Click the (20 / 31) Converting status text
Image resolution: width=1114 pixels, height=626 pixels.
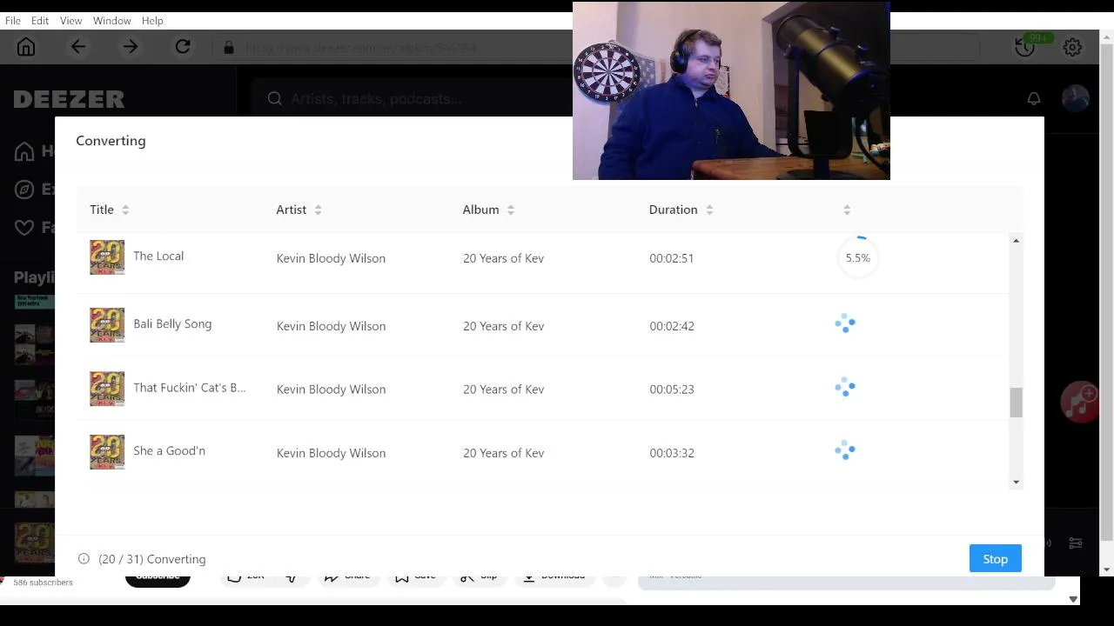coord(152,559)
